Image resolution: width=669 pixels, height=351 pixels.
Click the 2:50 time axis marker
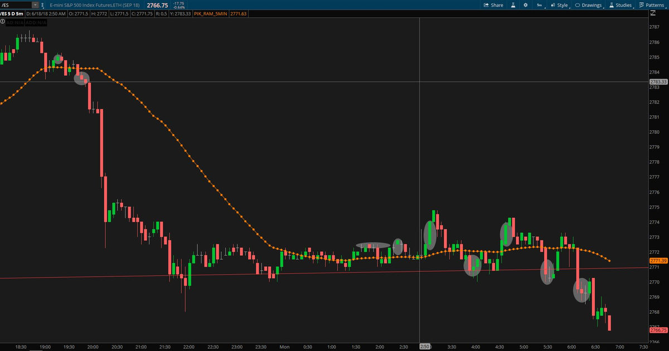point(424,347)
